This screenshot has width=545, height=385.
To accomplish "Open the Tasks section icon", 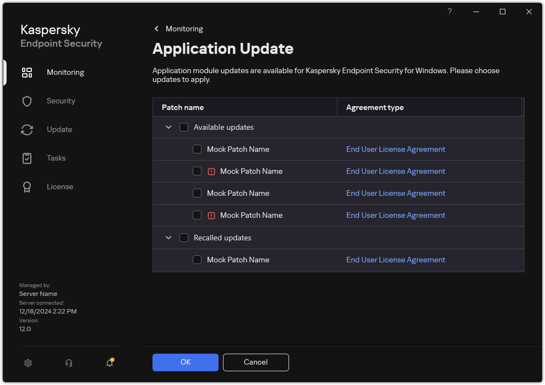I will tap(27, 158).
